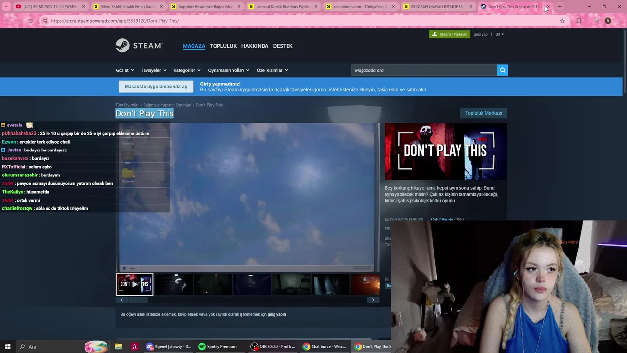The width and height of the screenshot is (627, 353).
Task: Open the DESTEK support page
Action: (x=283, y=46)
